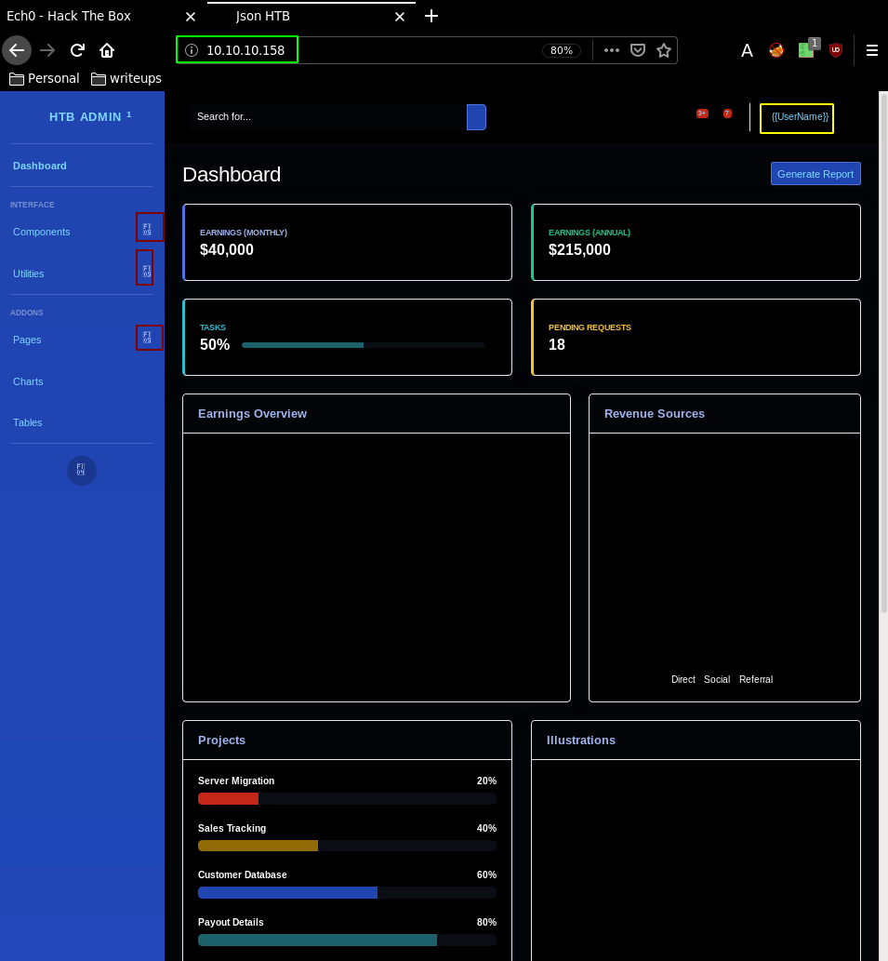Open the uBlock Origin extension icon
The image size is (888, 961).
[x=836, y=50]
